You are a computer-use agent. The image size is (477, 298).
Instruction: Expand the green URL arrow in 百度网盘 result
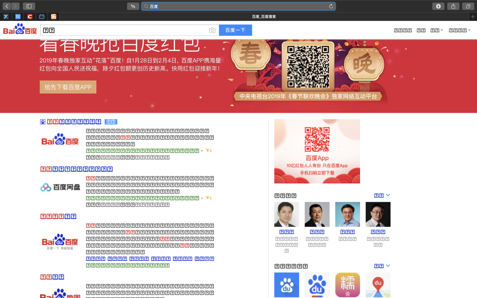(x=202, y=198)
